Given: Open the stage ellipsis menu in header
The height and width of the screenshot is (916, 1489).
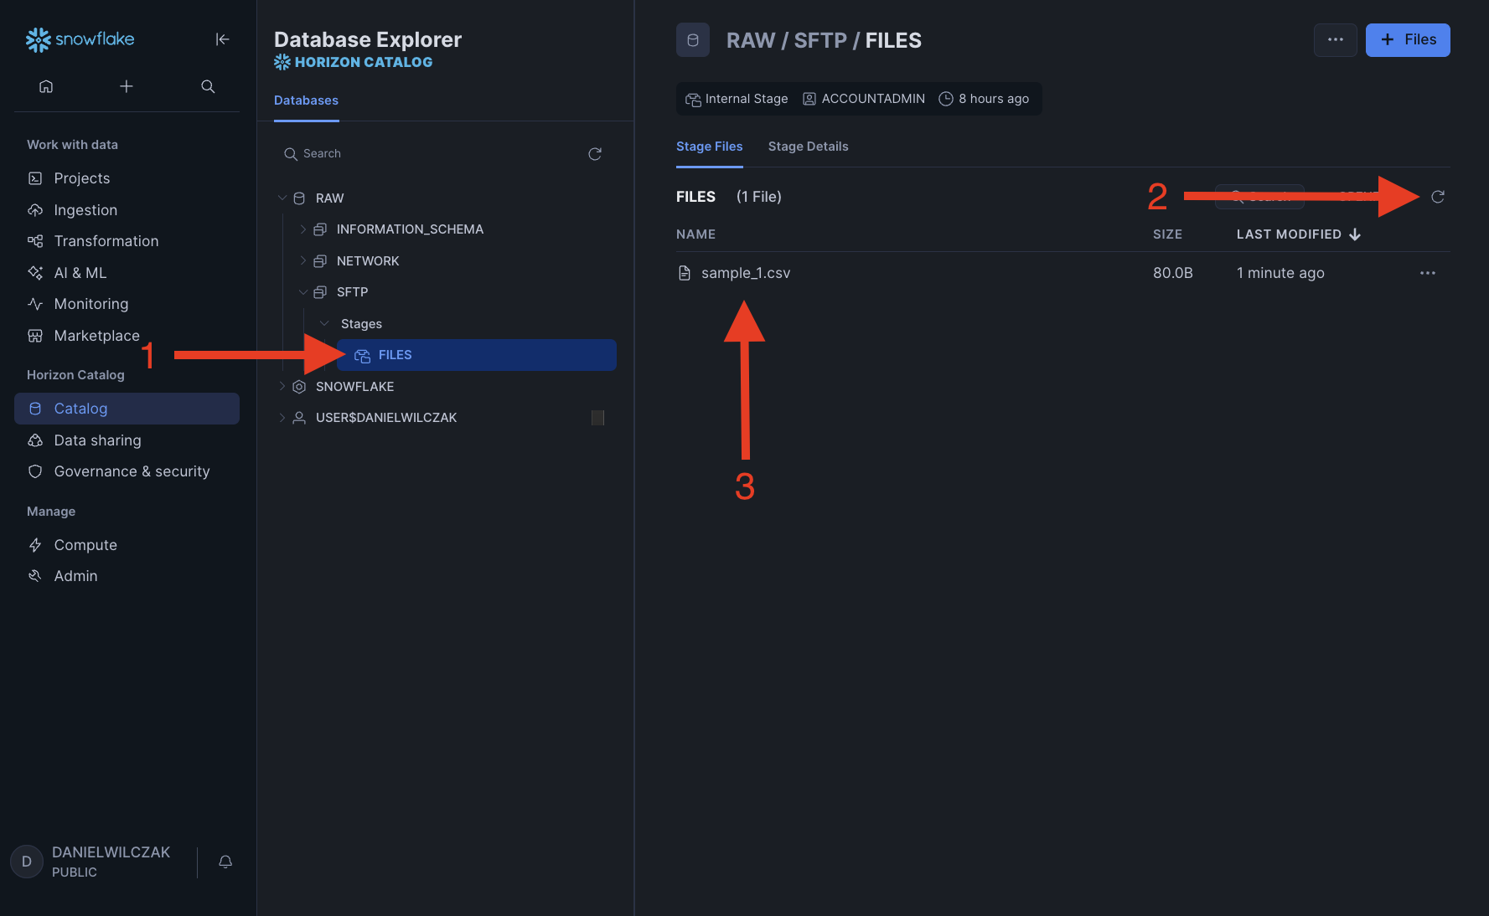Looking at the screenshot, I should (1335, 40).
